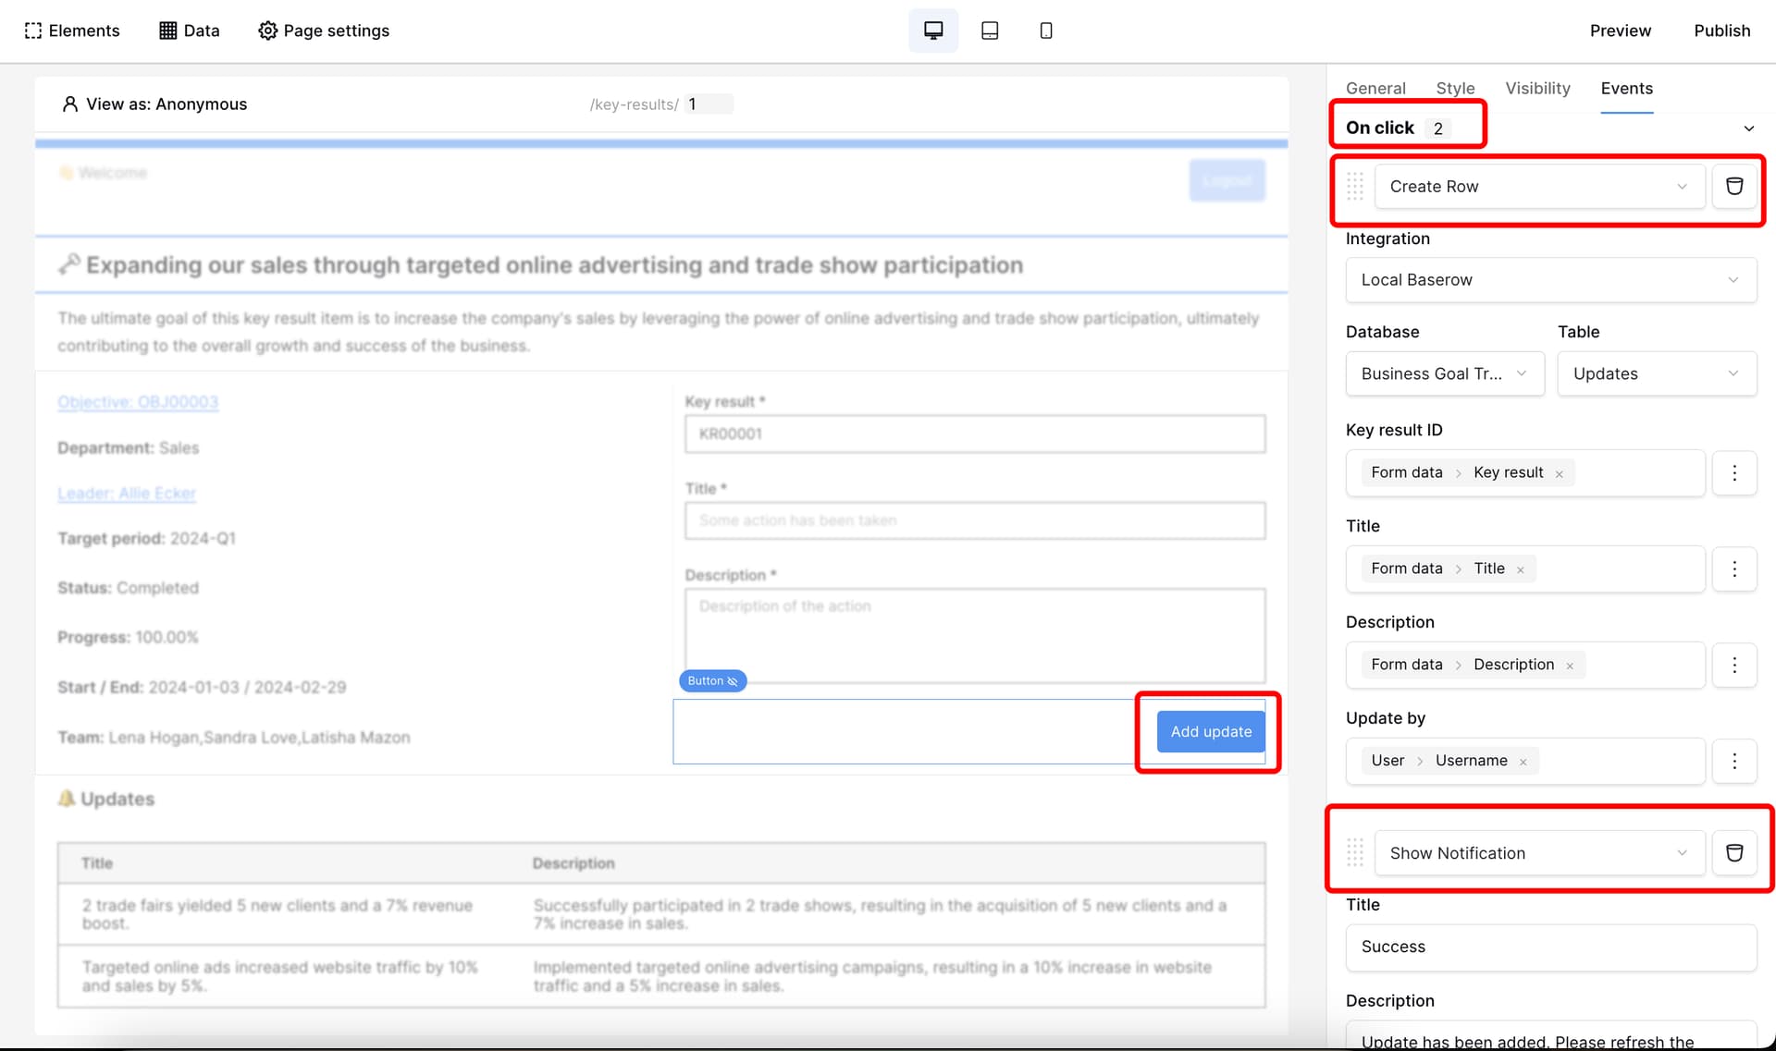Remove the Key result formula chip
The width and height of the screenshot is (1776, 1051).
click(1560, 474)
